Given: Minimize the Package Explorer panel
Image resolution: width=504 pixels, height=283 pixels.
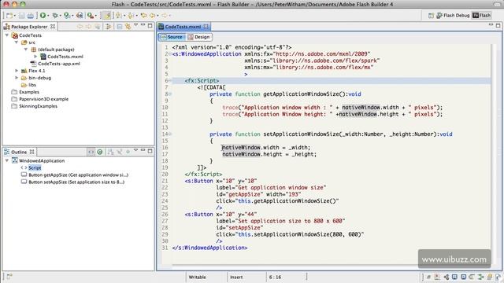Looking at the screenshot, I should (143, 25).
